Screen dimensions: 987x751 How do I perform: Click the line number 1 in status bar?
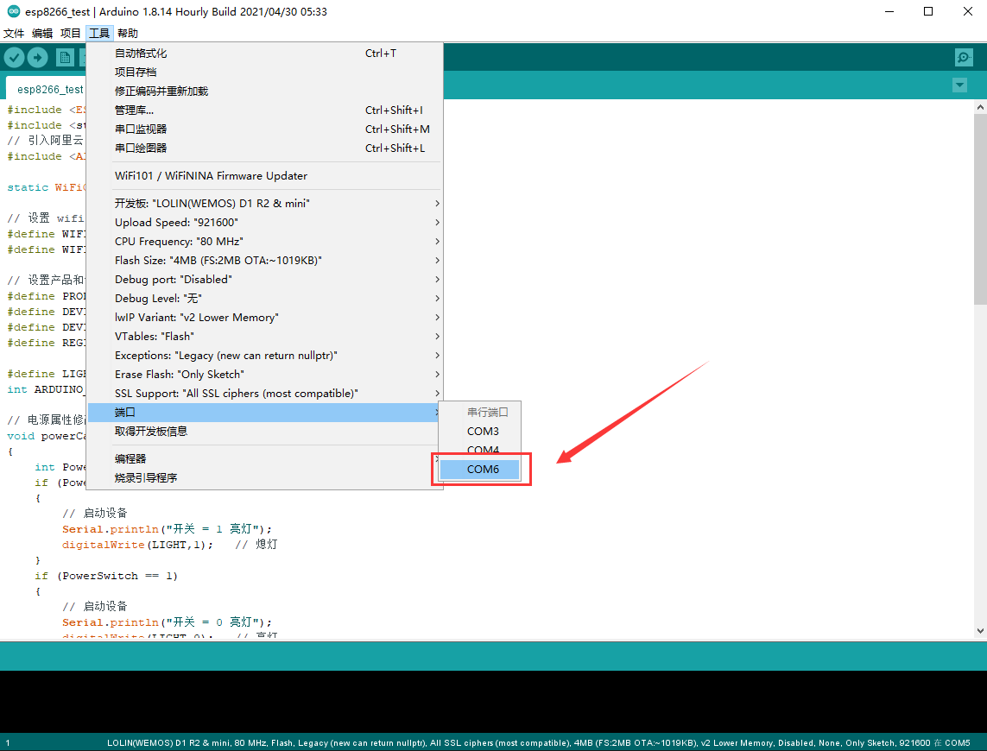pos(8,743)
